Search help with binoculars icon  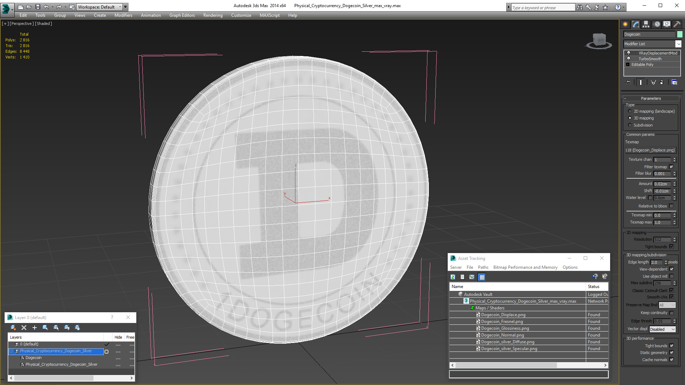tap(580, 7)
